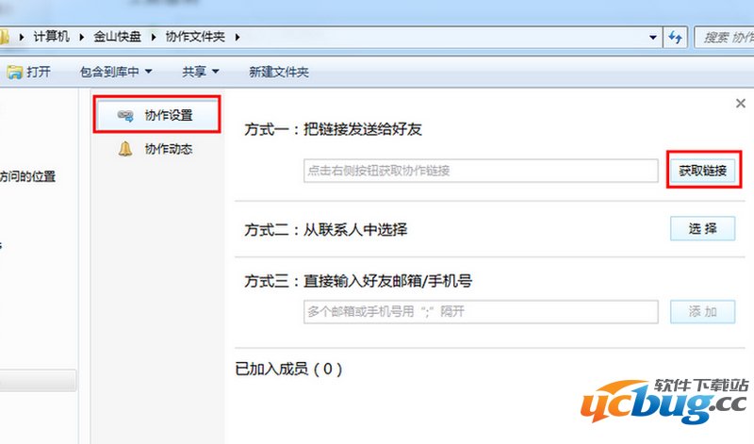Close the collaboration settings panel with the X

[x=740, y=103]
